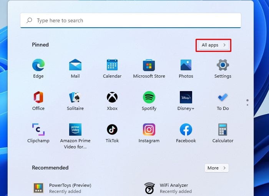Launch Microsoft Store
The image size is (269, 196).
coord(149,68)
